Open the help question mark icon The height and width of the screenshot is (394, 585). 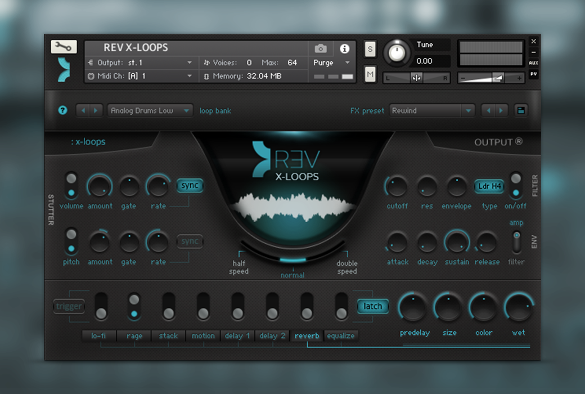click(62, 110)
